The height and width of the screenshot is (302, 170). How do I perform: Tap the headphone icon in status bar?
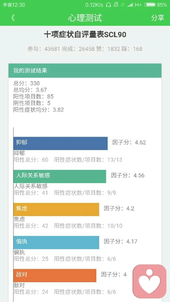pos(108,5)
